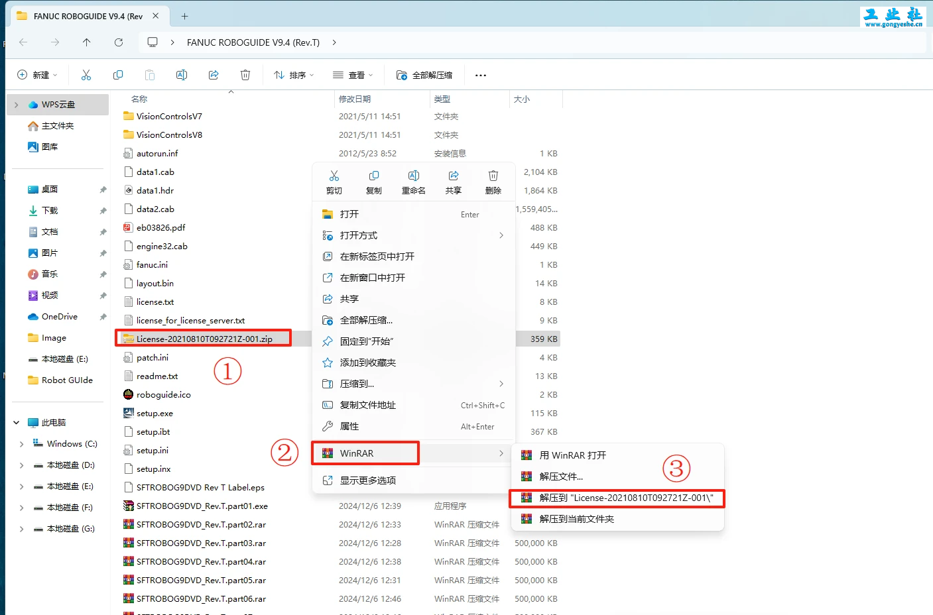This screenshot has height=615, width=933.
Task: Choose 在新标签页中打开
Action: (413, 256)
